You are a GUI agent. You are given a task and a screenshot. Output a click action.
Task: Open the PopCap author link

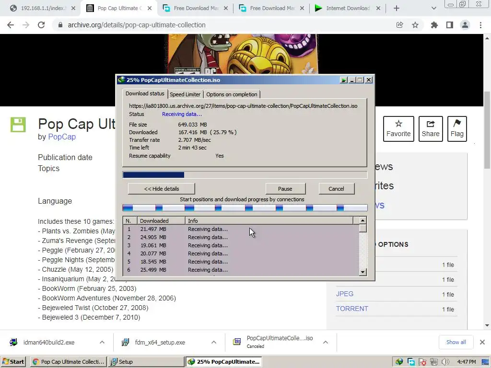point(62,137)
